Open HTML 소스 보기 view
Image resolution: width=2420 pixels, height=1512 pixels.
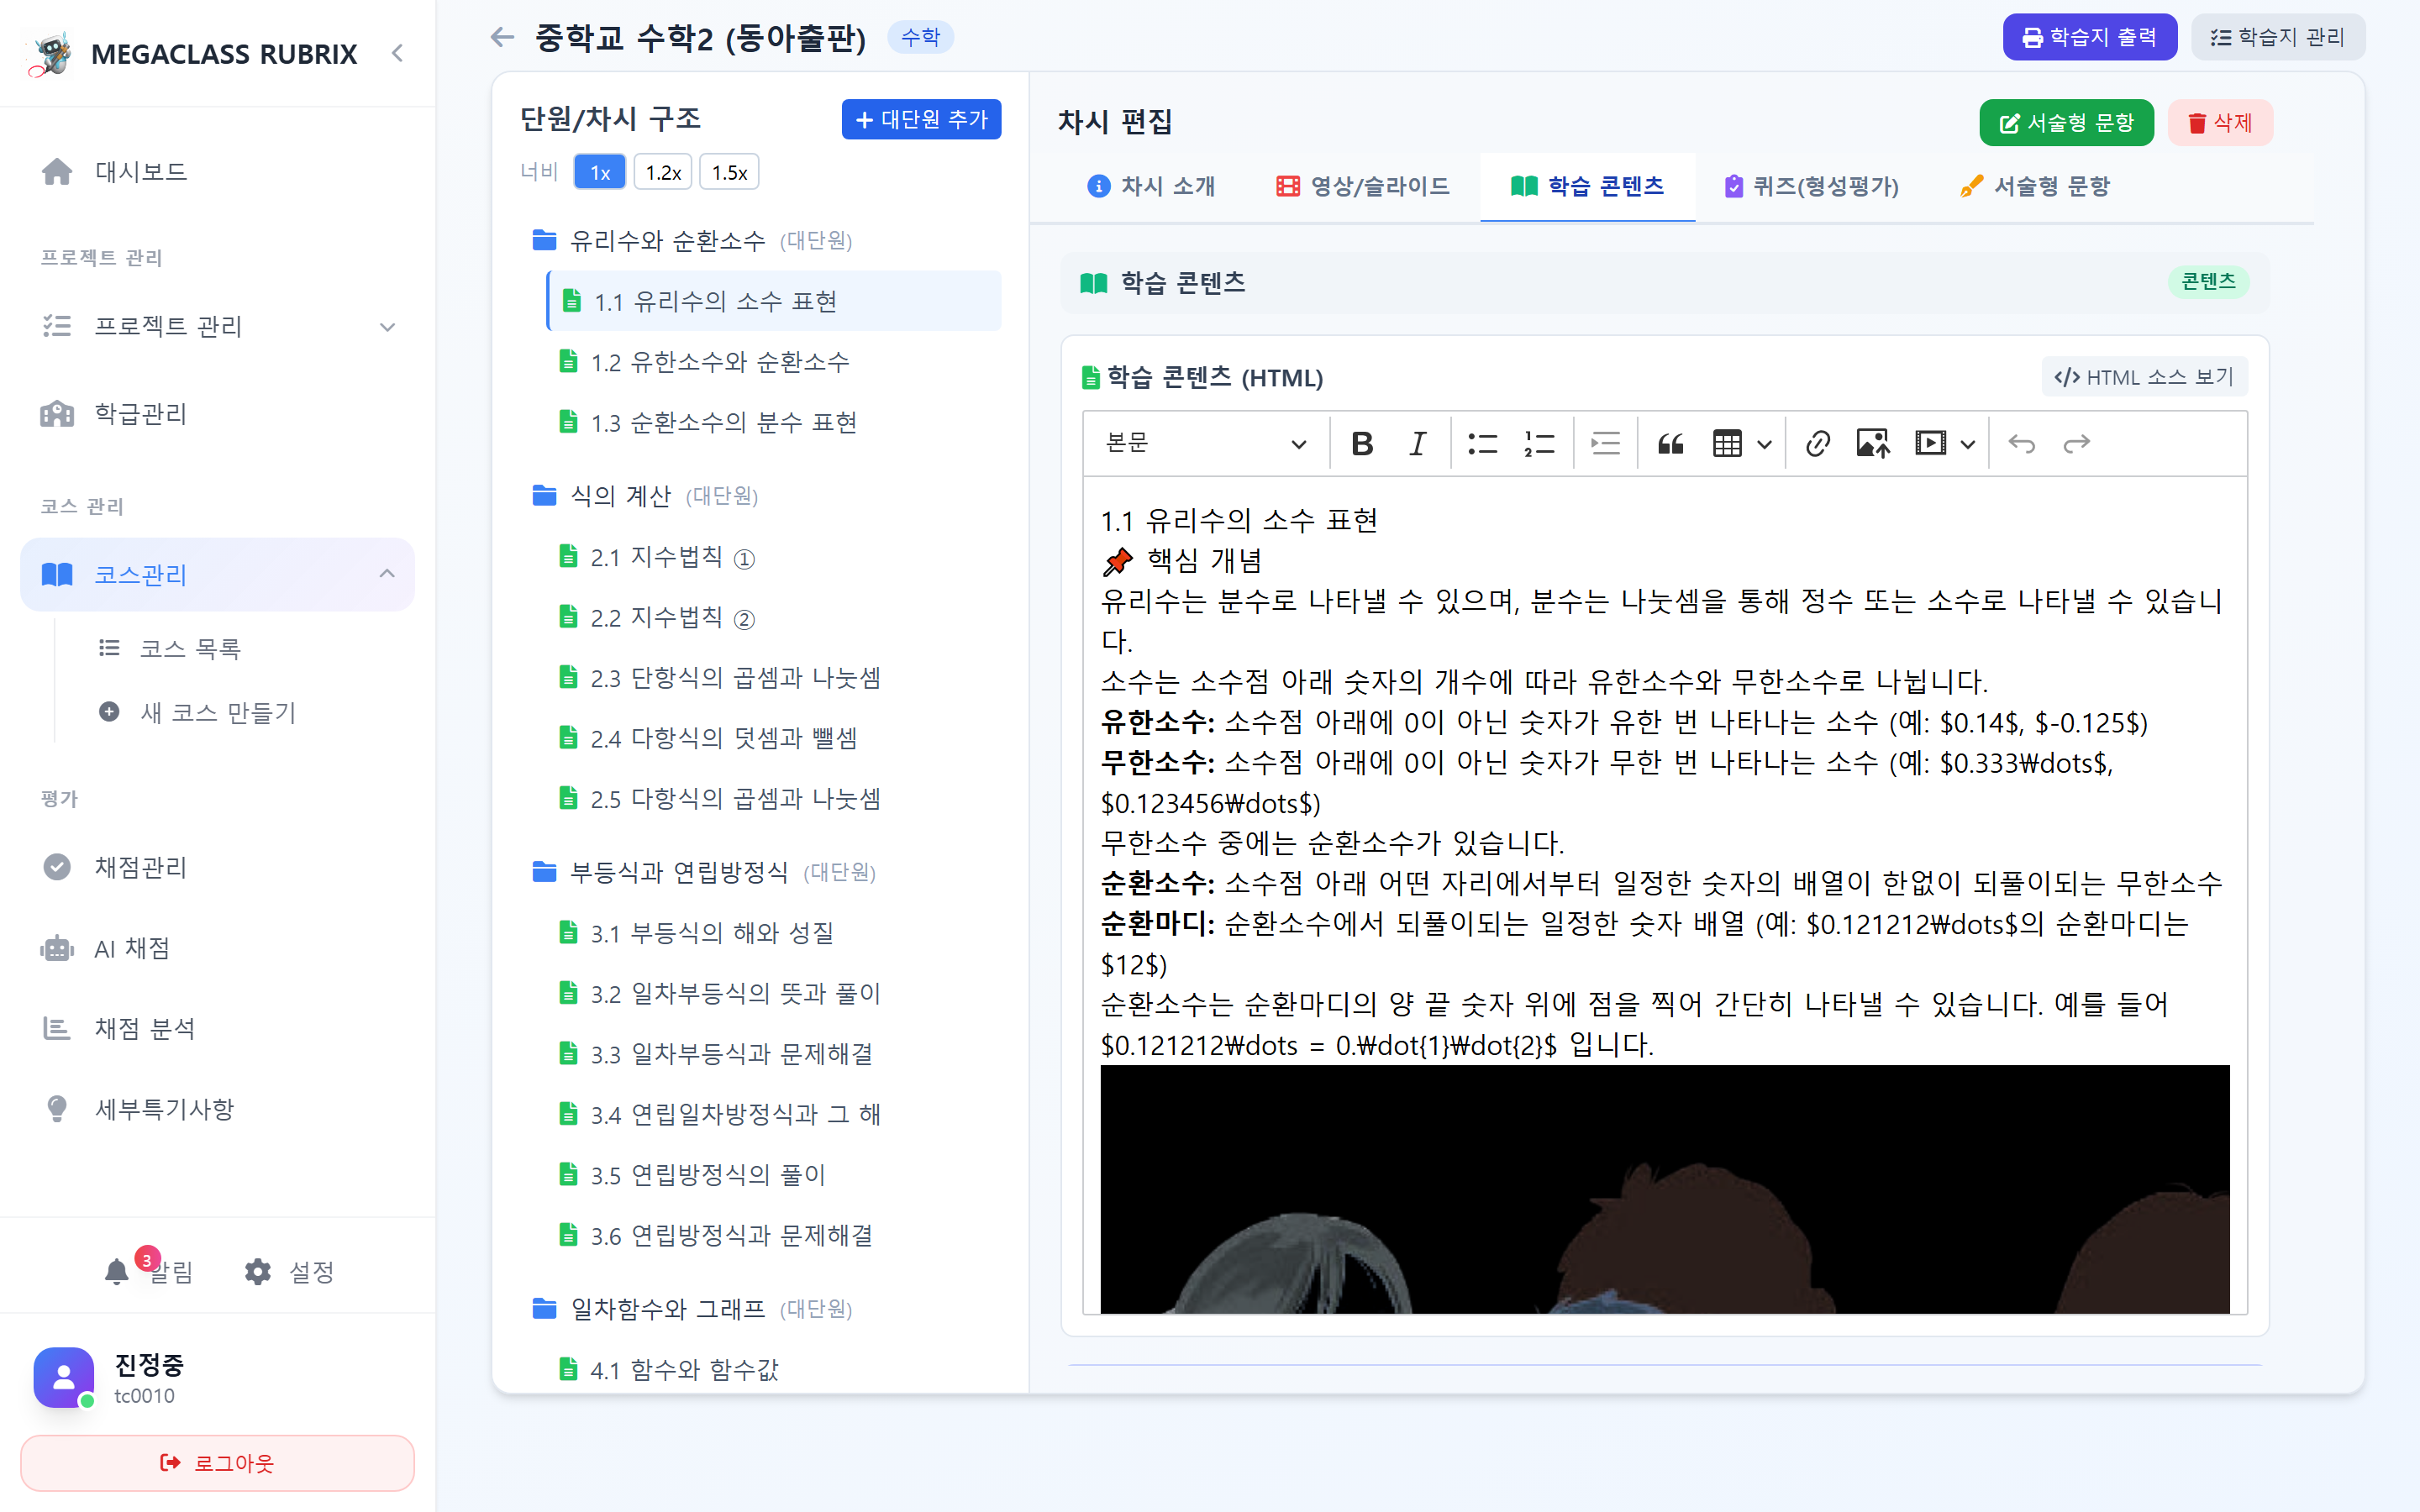point(2143,377)
